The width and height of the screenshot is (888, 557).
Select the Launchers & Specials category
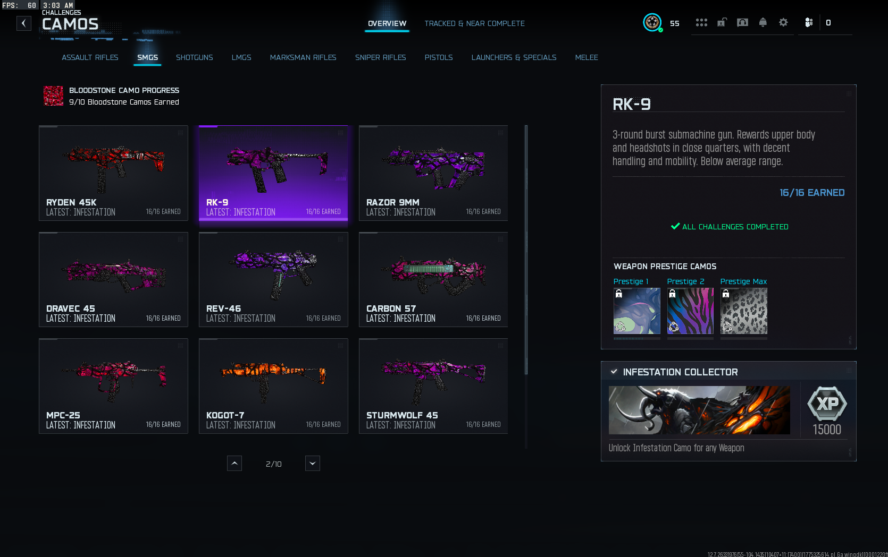point(514,57)
